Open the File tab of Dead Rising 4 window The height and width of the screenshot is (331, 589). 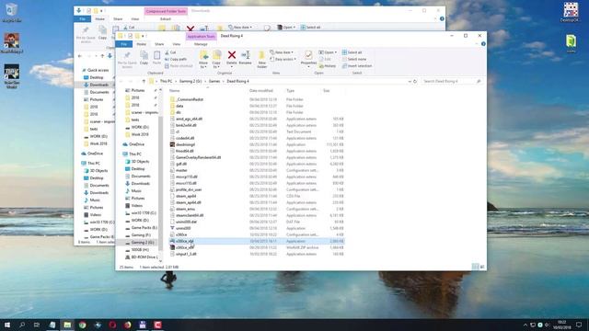coord(123,44)
